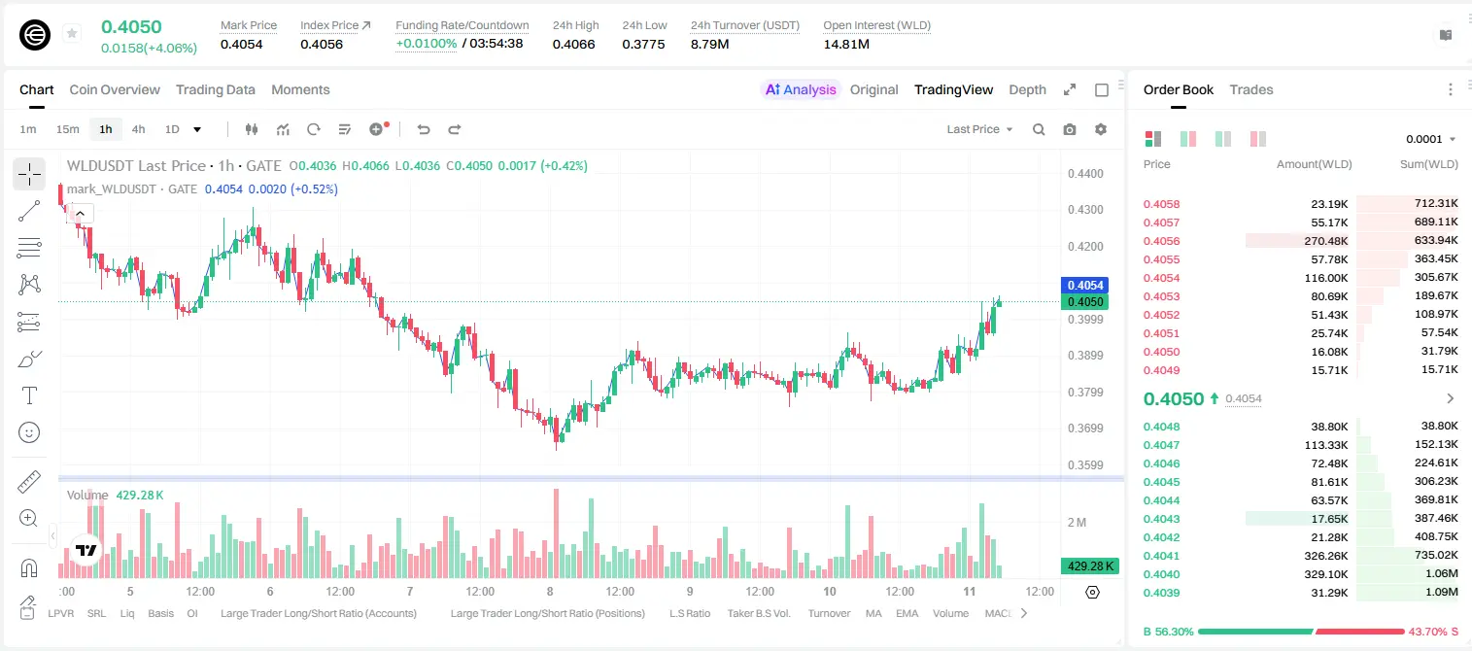Screen dimensions: 1472x651
Task: Open the Last Price dropdown
Action: [x=979, y=129]
